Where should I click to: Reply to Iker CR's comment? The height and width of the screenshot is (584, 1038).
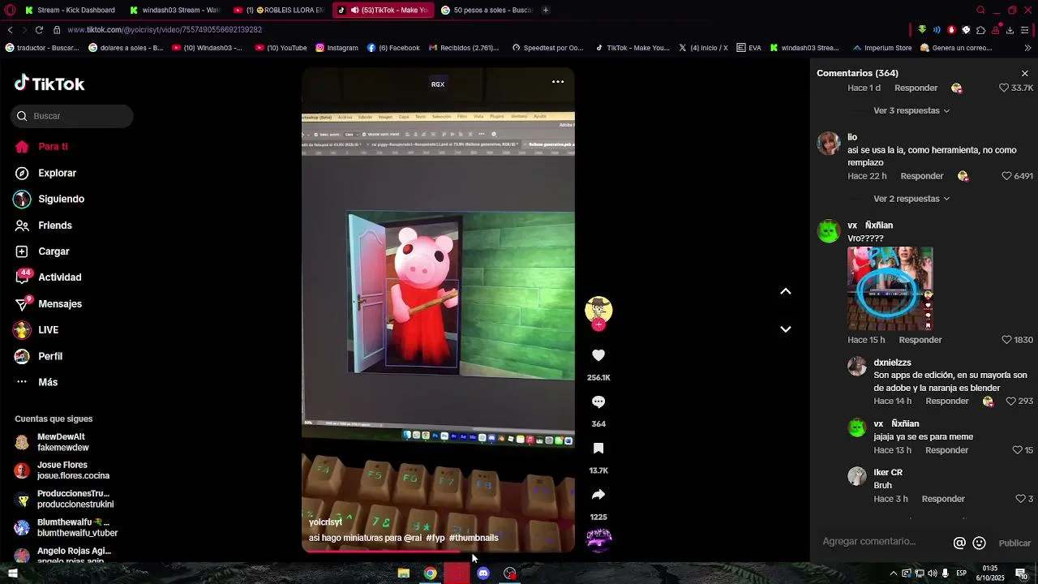943,499
